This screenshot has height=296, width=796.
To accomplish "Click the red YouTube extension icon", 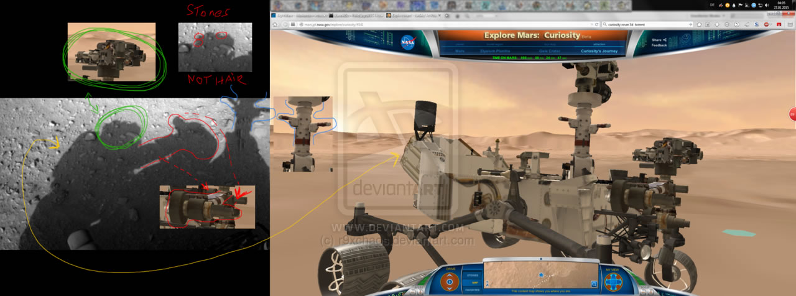I will click(779, 24).
